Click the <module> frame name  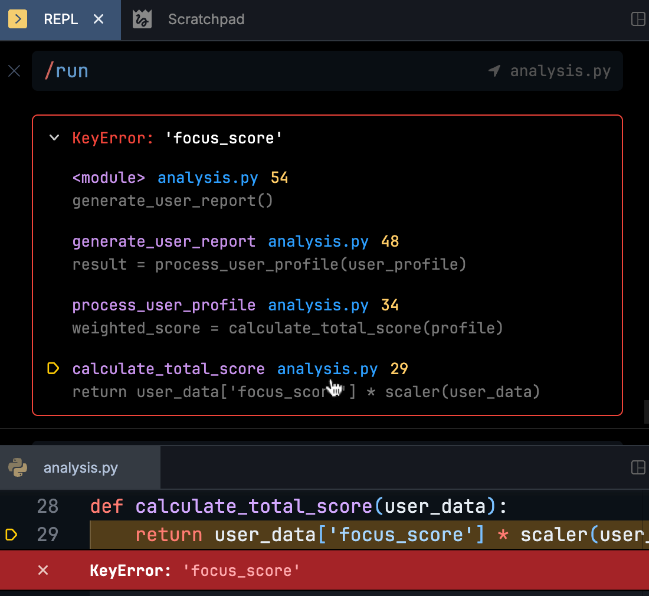coord(109,178)
